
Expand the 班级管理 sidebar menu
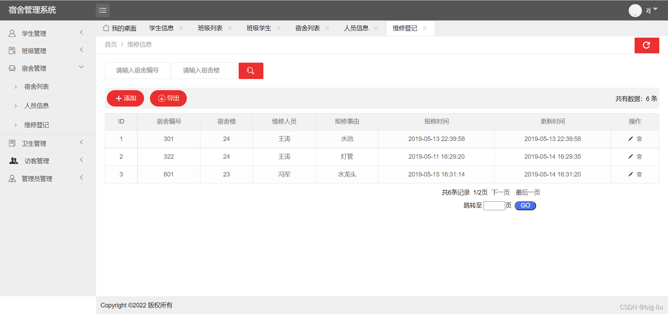(x=48, y=51)
